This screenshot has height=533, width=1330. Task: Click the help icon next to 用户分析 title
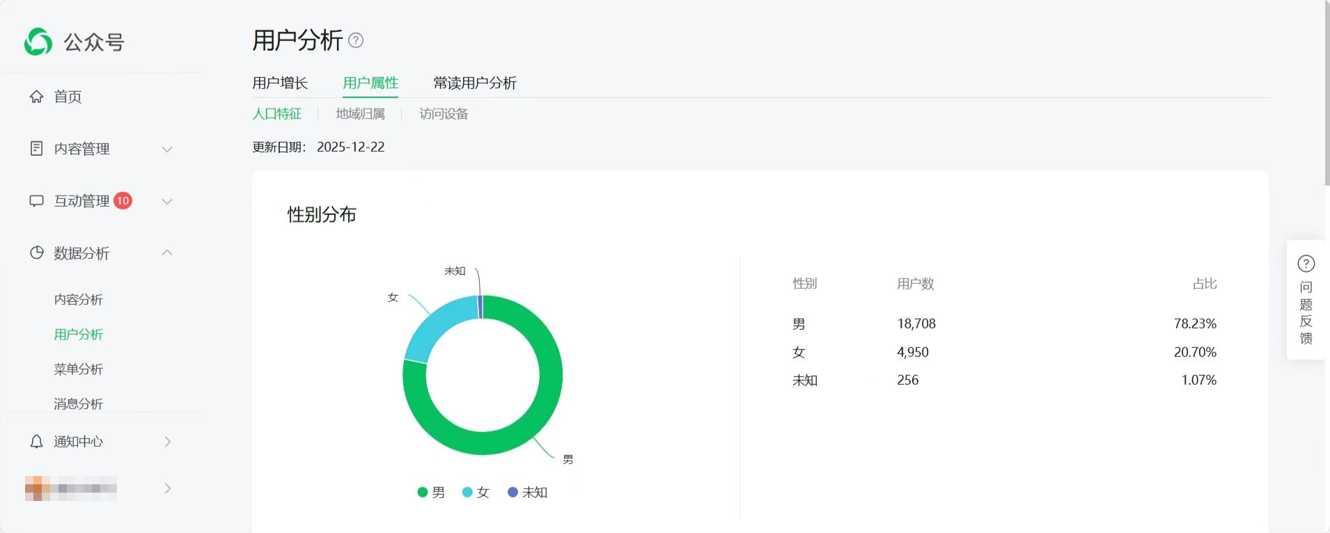(x=356, y=40)
